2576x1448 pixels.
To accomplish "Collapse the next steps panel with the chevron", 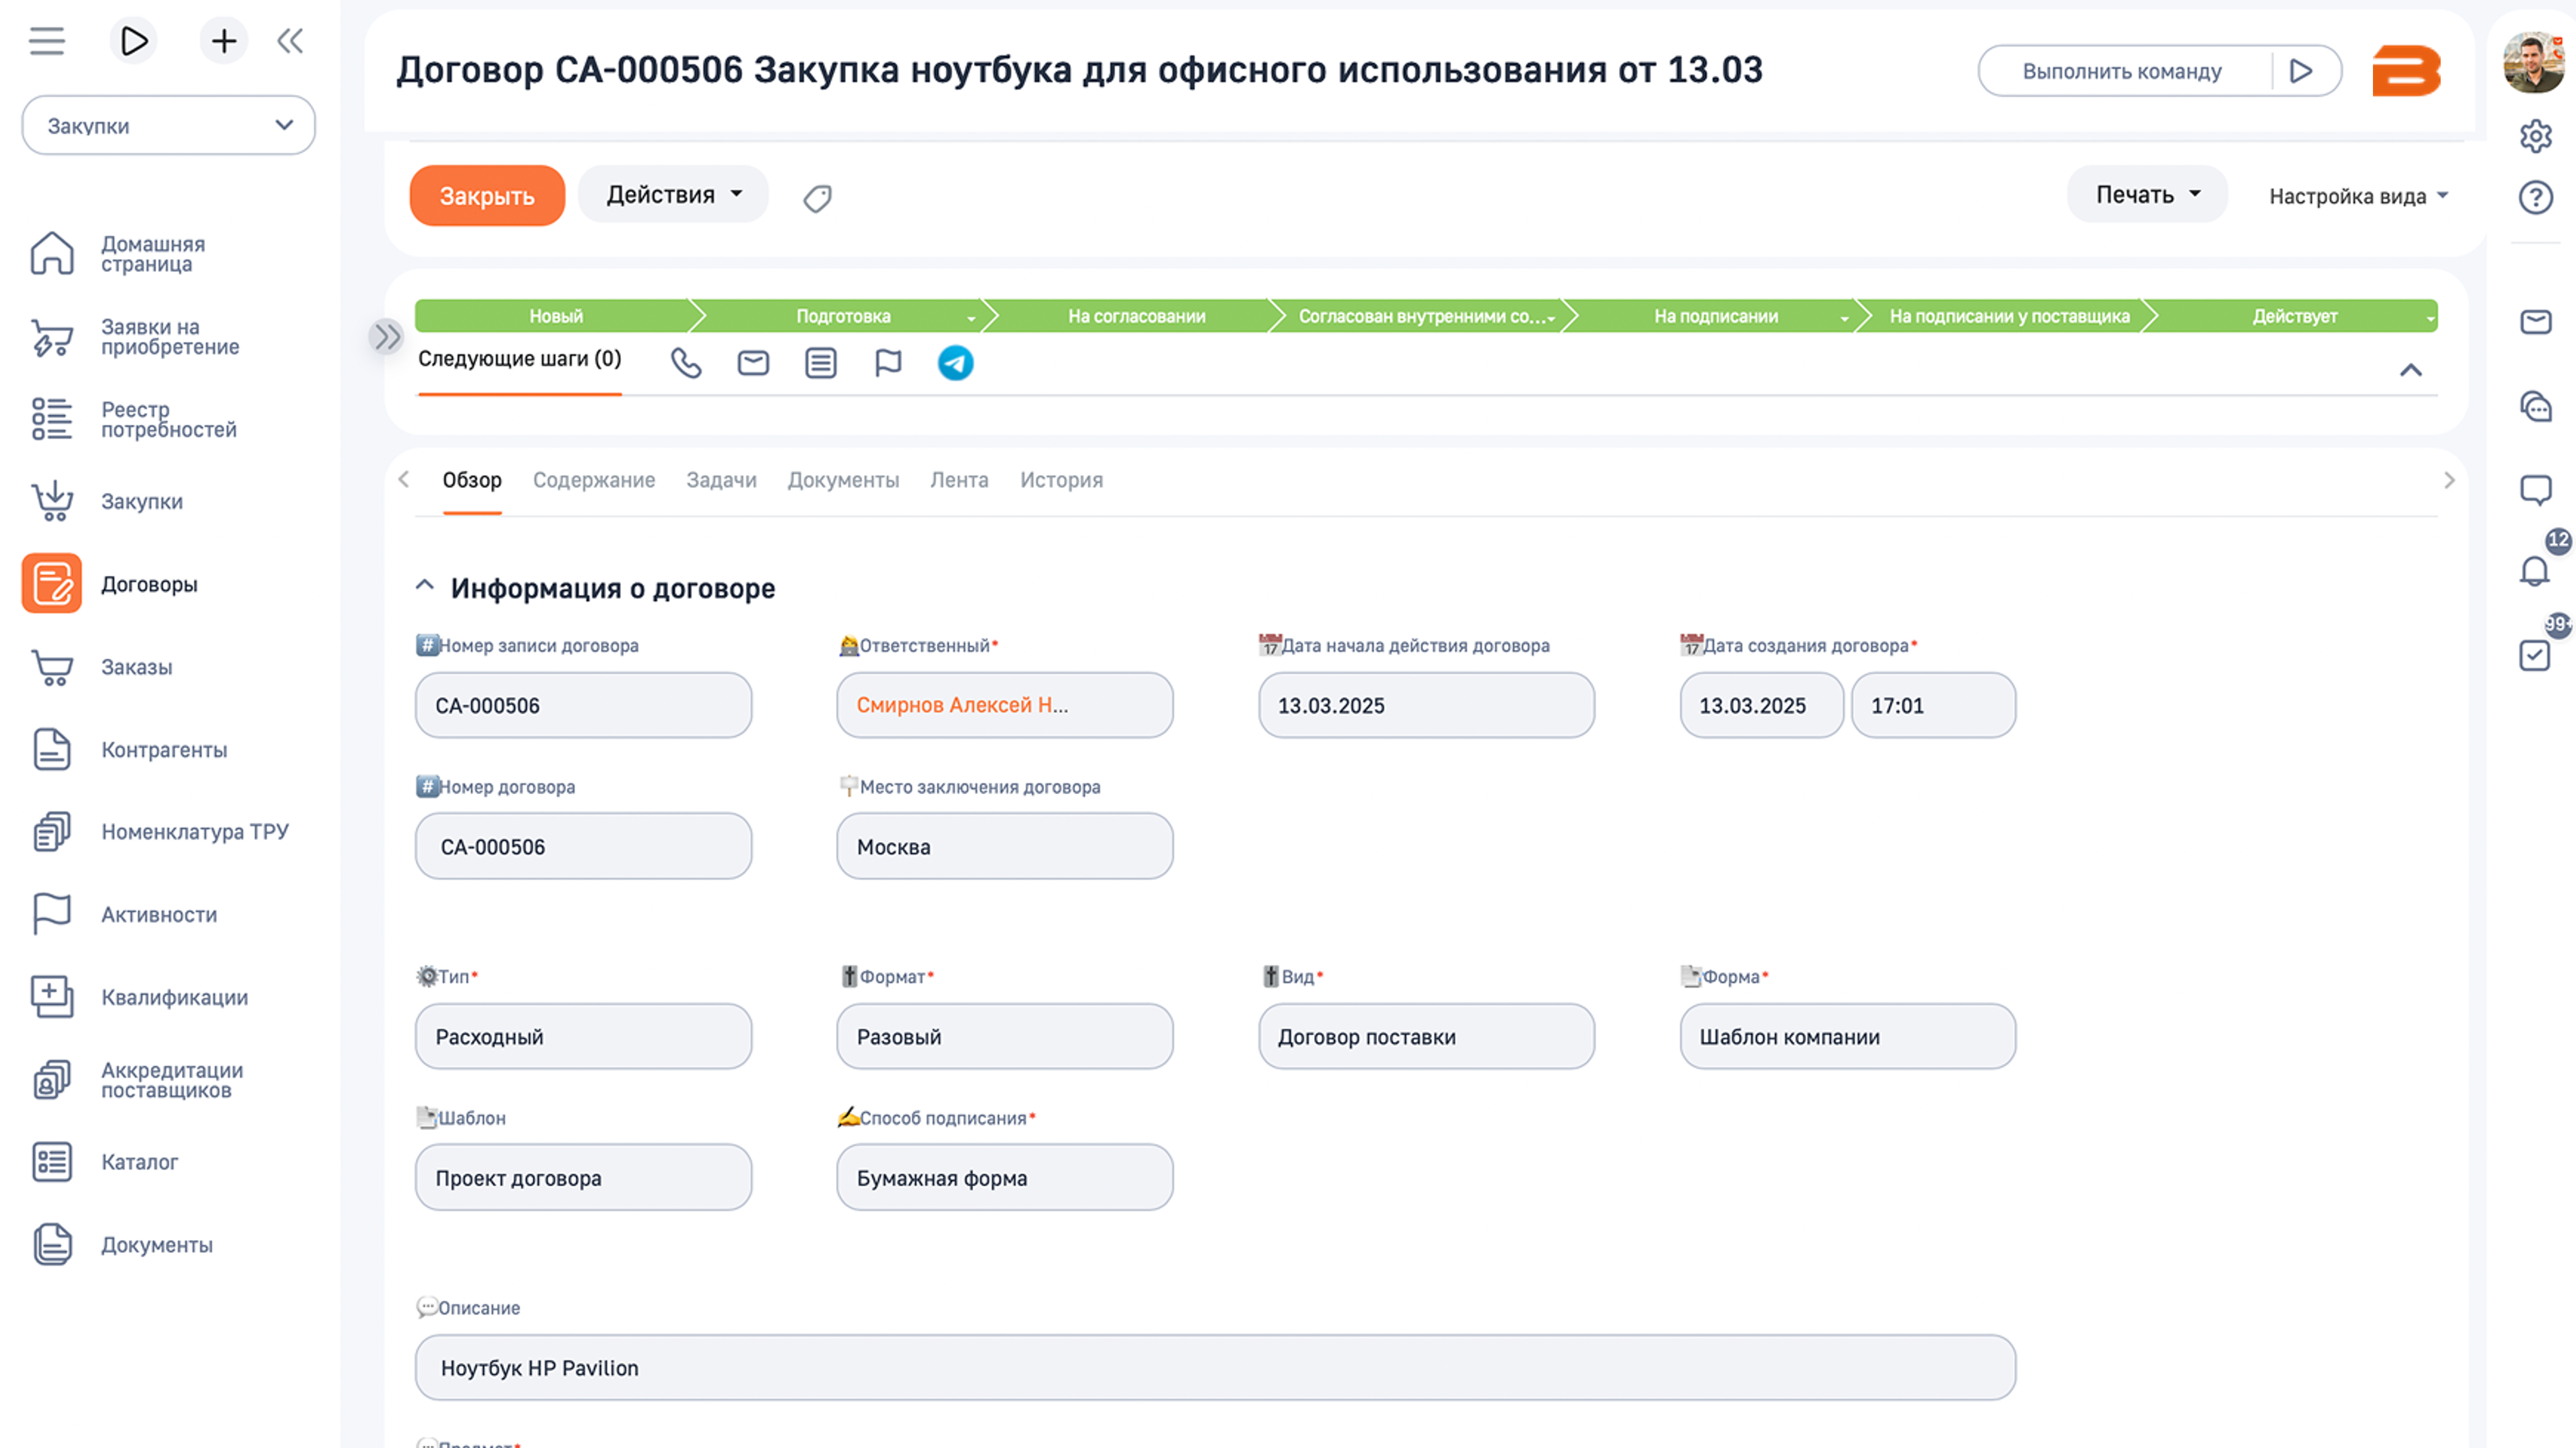I will (x=2410, y=370).
